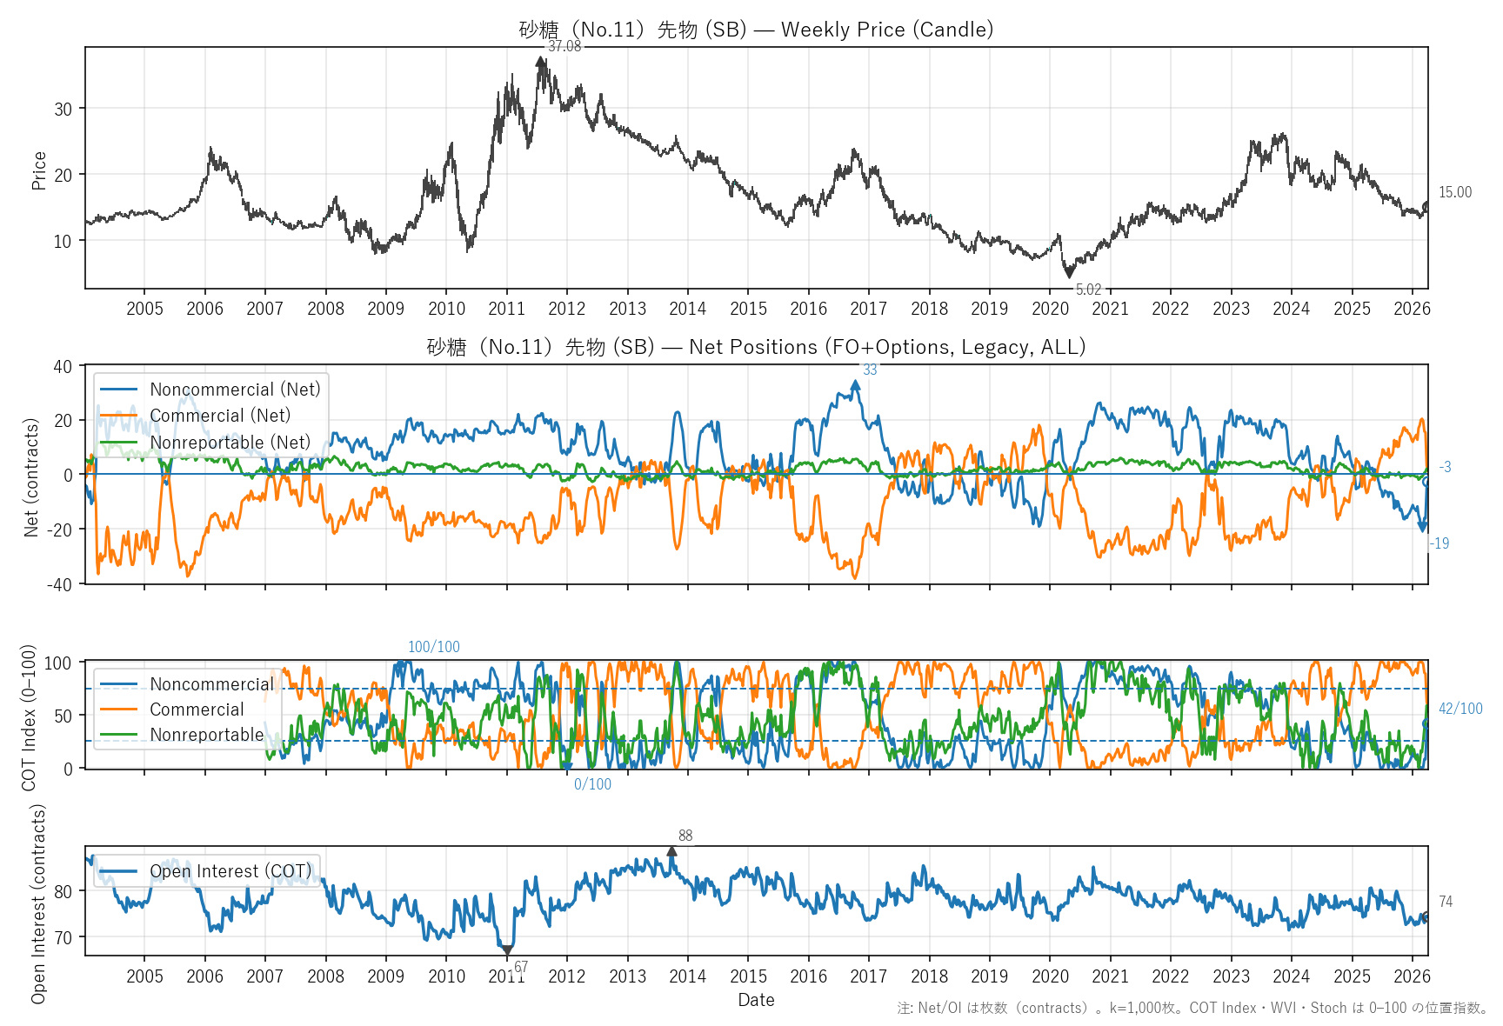The width and height of the screenshot is (1503, 1026).
Task: Click the 100/100 COT Index annotation
Action: (433, 647)
